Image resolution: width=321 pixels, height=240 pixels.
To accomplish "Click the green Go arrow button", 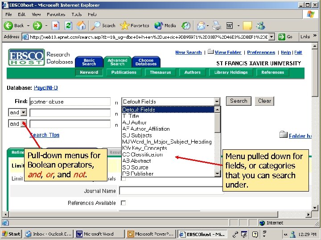I will (282, 37).
